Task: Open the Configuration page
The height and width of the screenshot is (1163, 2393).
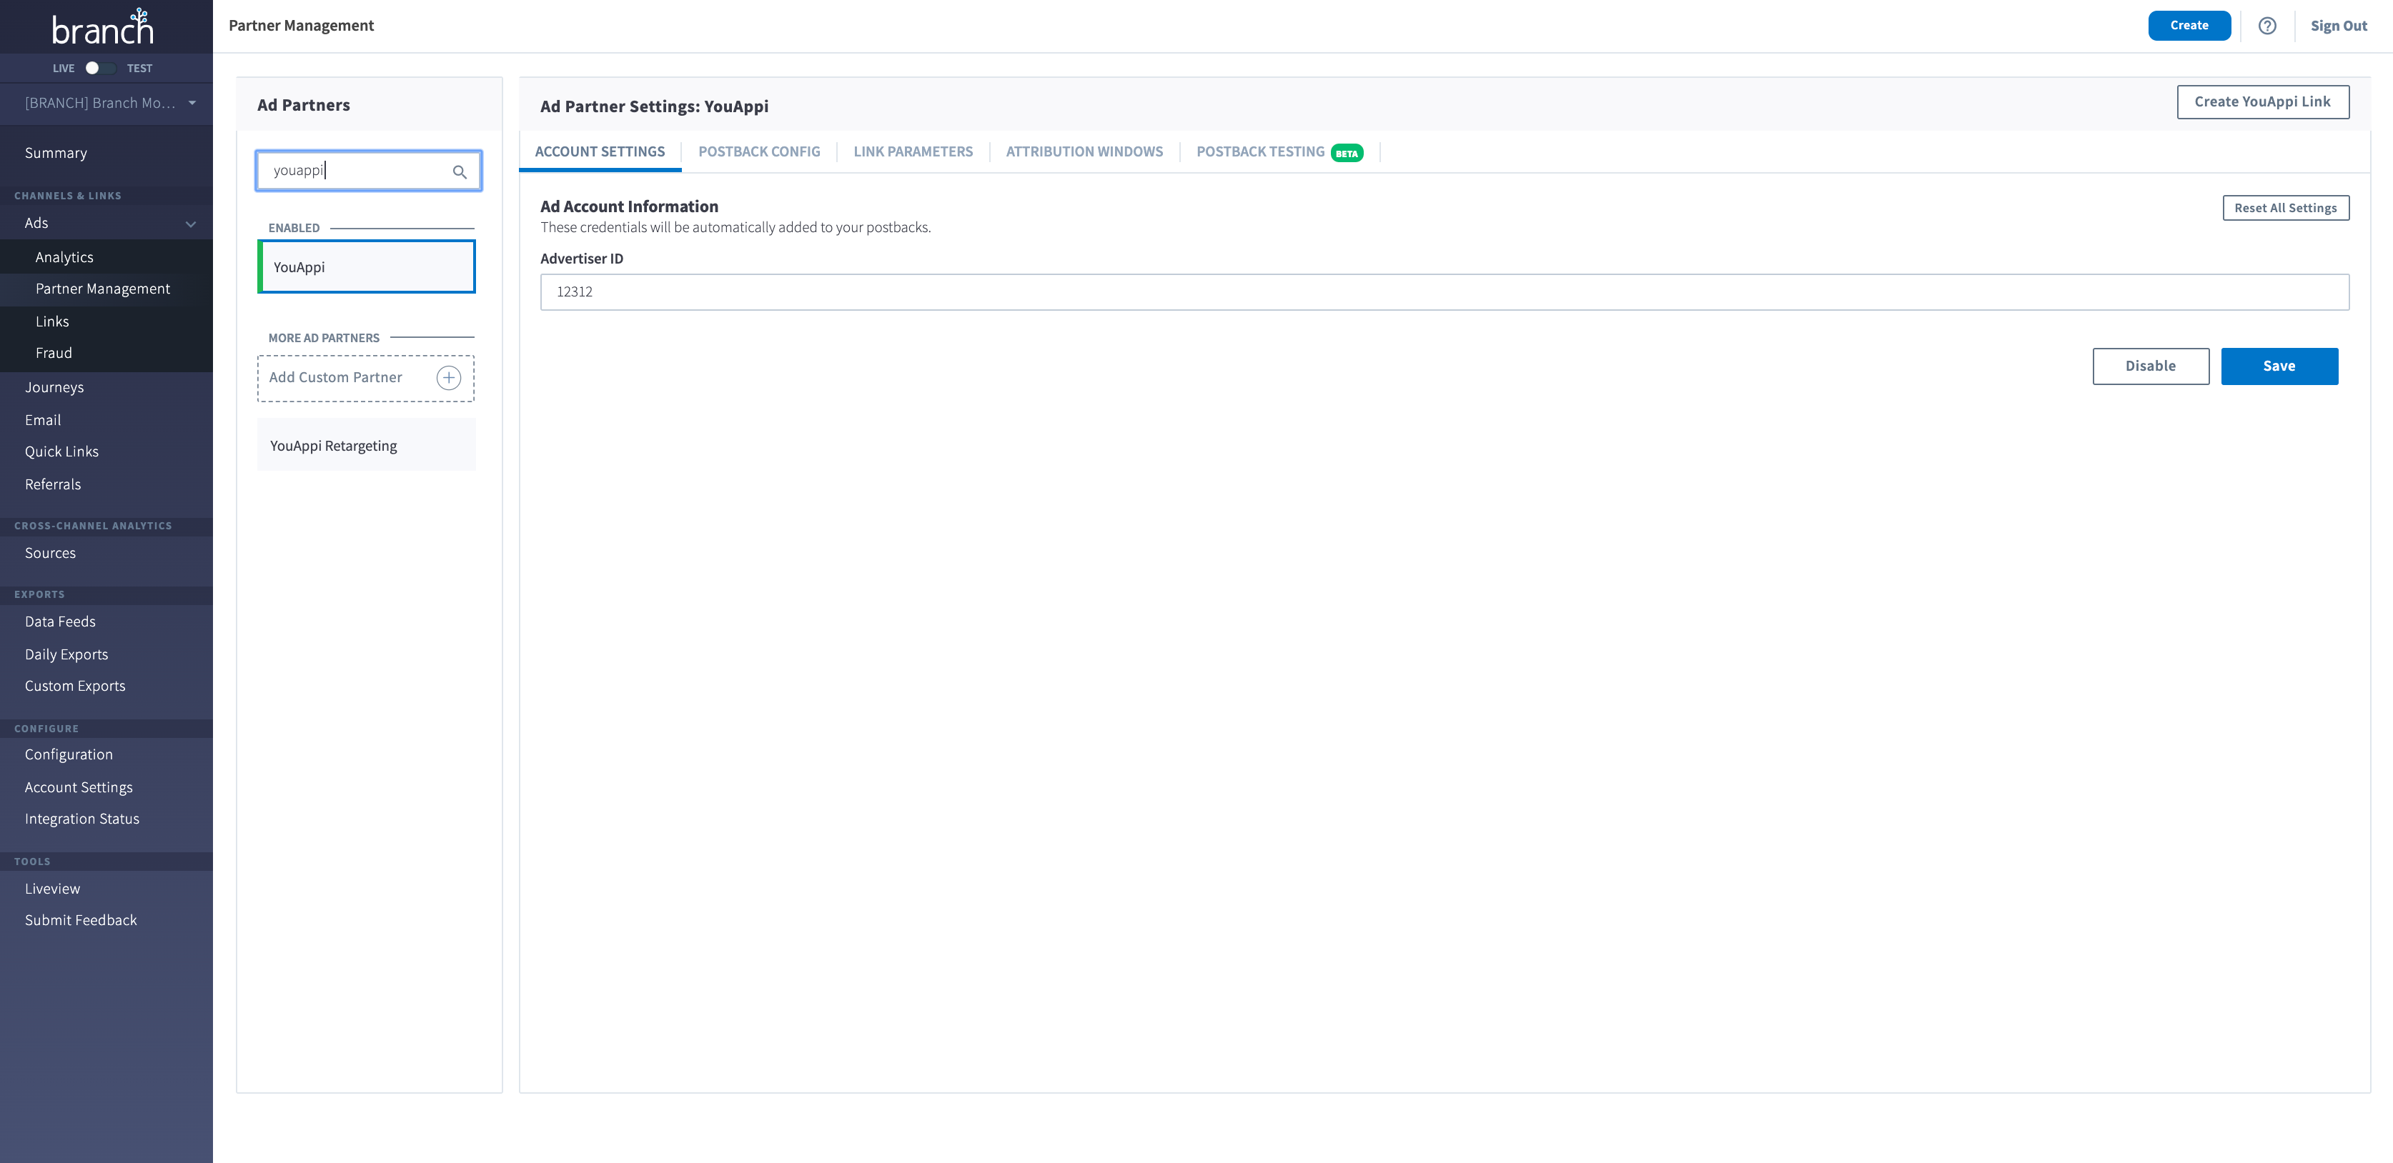Action: click(x=69, y=754)
